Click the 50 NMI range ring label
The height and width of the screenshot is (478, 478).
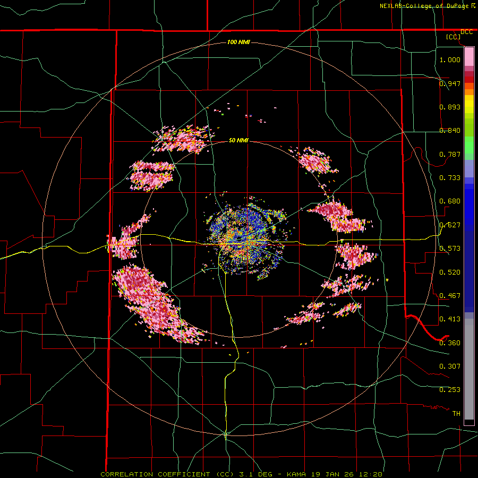point(238,140)
